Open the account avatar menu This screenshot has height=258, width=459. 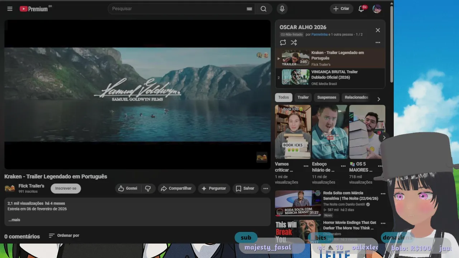(x=377, y=9)
